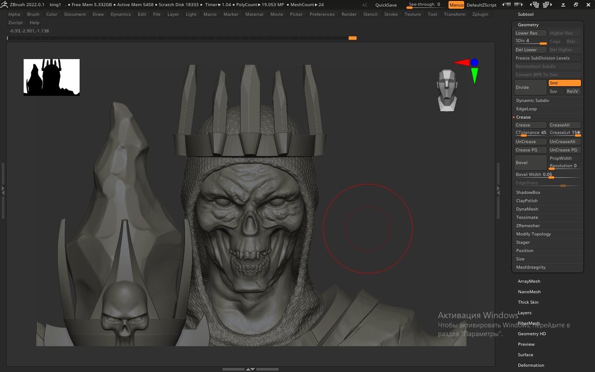Click the Crease PG button
The image size is (595, 372).
(531, 150)
